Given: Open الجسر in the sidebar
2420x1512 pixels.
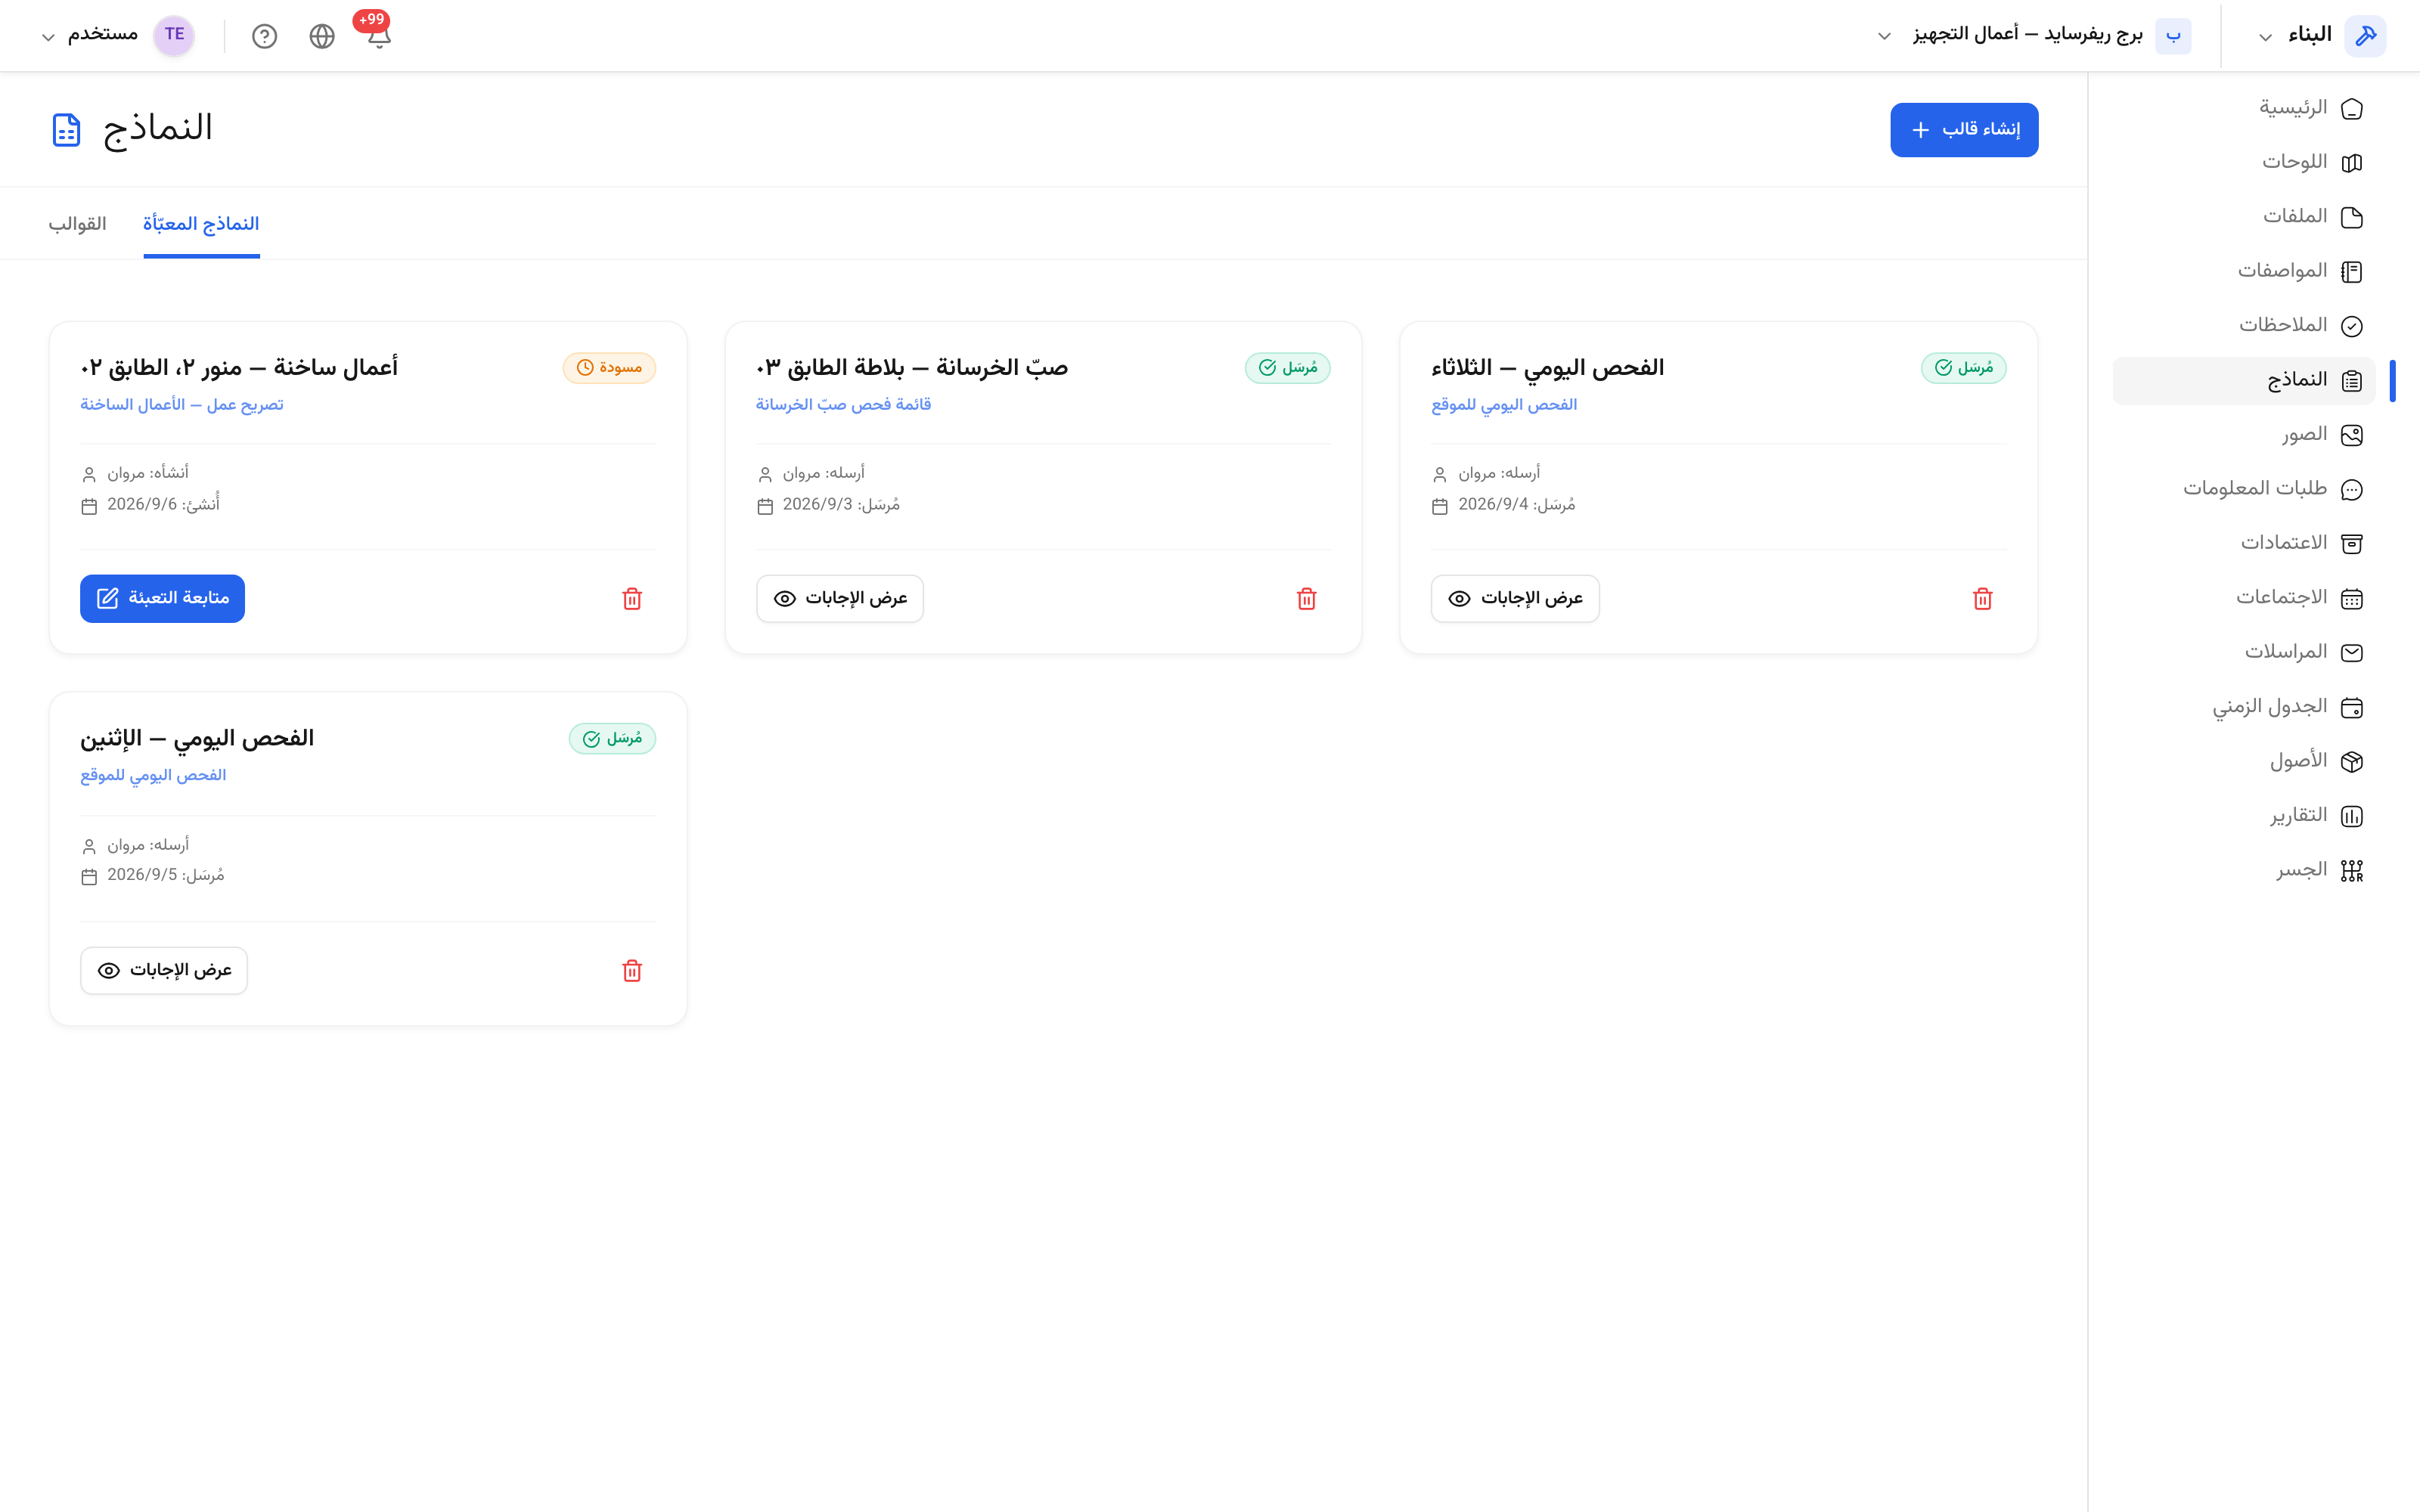Looking at the screenshot, I should (x=2244, y=870).
